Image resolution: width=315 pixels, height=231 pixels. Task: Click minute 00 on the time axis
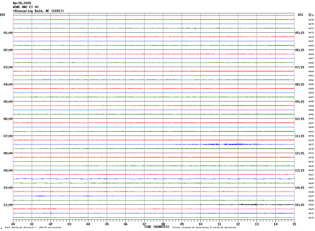point(13,224)
